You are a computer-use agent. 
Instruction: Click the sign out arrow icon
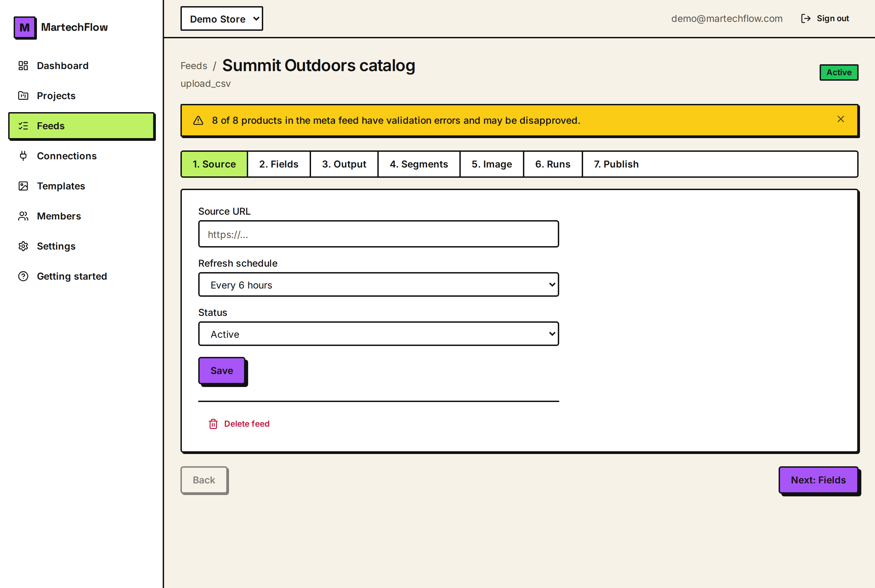[806, 18]
